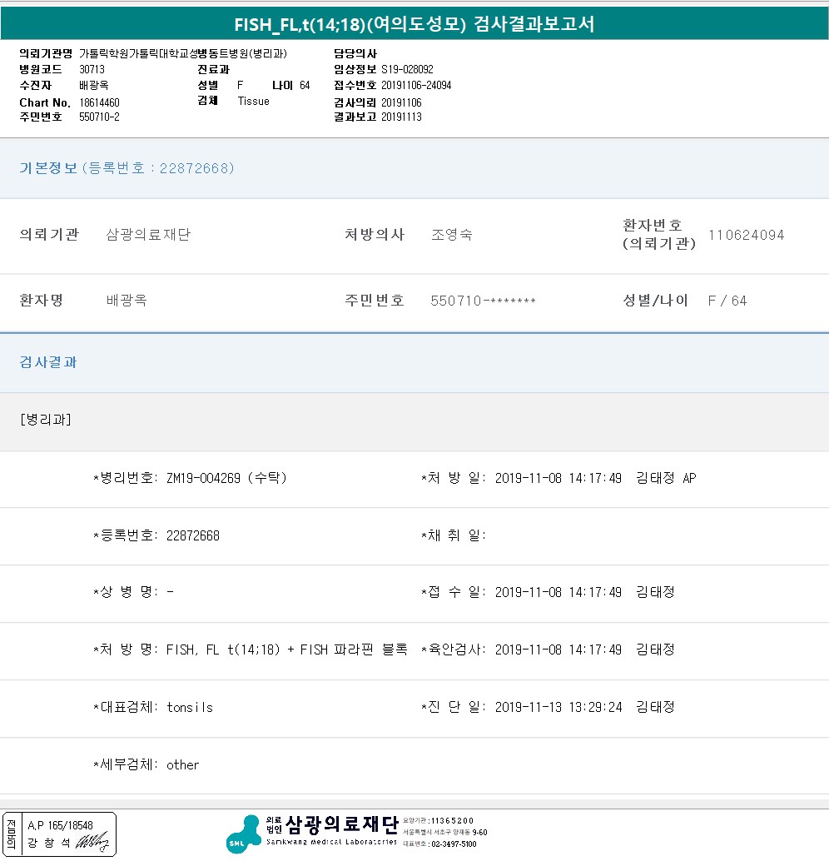The height and width of the screenshot is (866, 829).
Task: Click the pathology number ZM19-004269
Action: tap(203, 478)
